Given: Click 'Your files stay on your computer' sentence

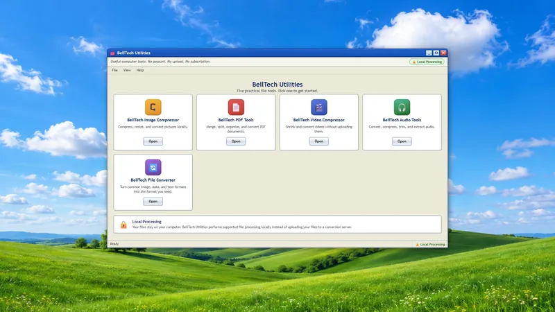Looking at the screenshot, I should pos(242,227).
